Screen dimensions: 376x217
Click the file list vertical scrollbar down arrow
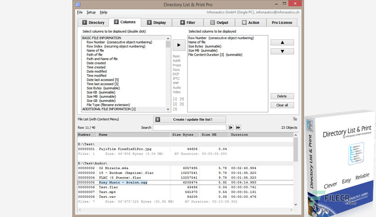[x=295, y=204]
